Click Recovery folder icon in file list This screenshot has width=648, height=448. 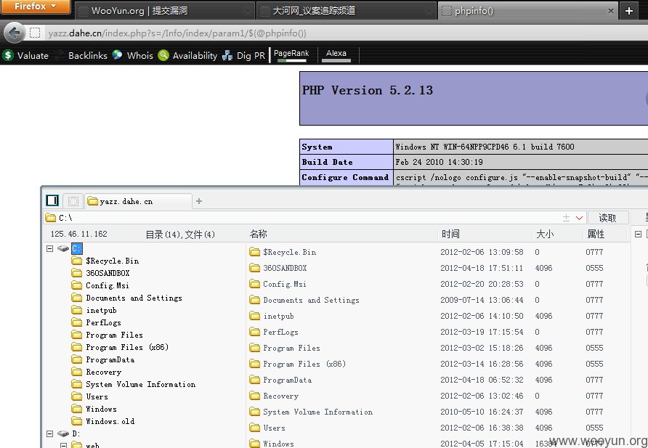[x=254, y=396]
